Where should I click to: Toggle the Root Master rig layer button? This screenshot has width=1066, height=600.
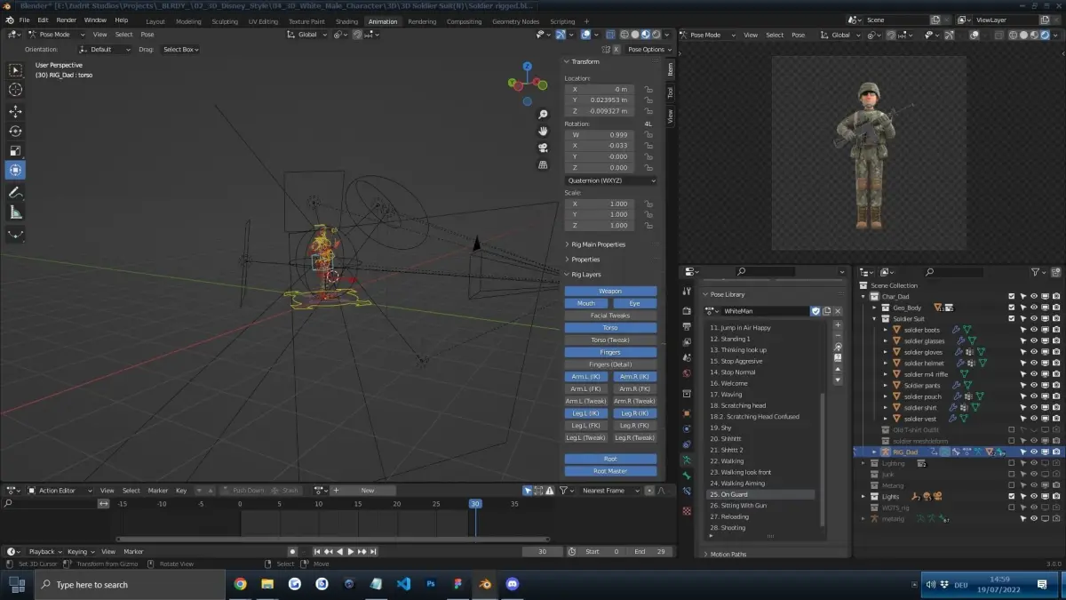[610, 471]
